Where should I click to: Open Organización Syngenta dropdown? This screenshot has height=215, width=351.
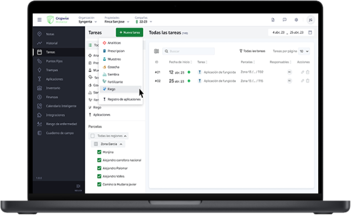point(88,20)
